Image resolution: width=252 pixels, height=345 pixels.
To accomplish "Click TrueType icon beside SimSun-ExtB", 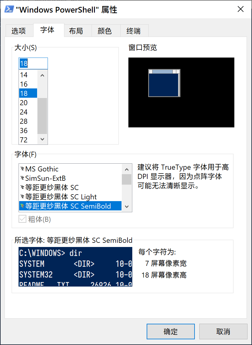I will 22,178.
